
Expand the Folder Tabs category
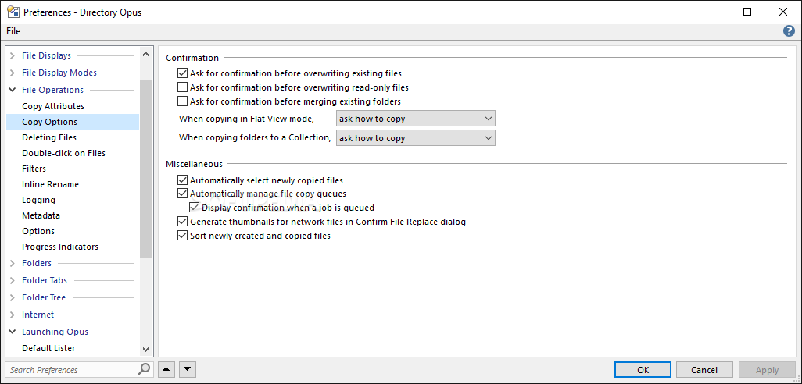click(13, 280)
